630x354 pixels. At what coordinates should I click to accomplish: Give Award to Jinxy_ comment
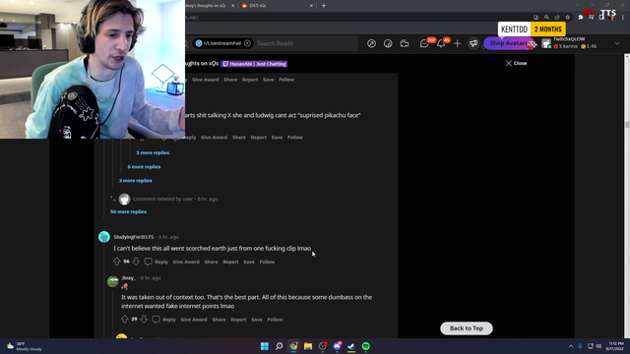click(x=194, y=320)
